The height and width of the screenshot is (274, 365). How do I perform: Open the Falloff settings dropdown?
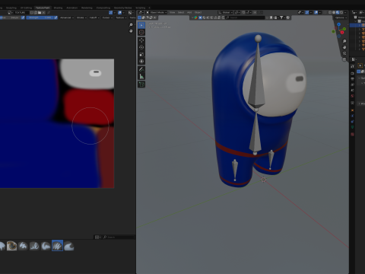coord(94,18)
